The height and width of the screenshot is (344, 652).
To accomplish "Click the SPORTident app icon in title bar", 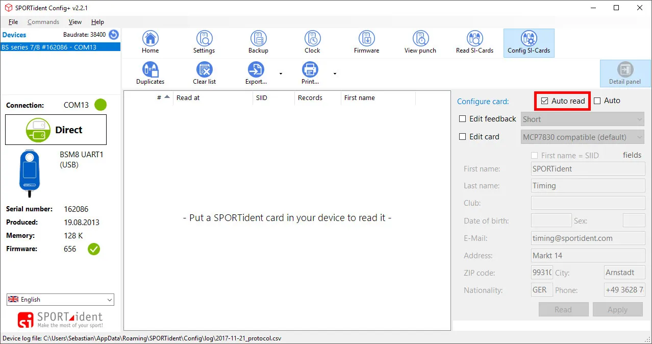I will click(x=8, y=8).
